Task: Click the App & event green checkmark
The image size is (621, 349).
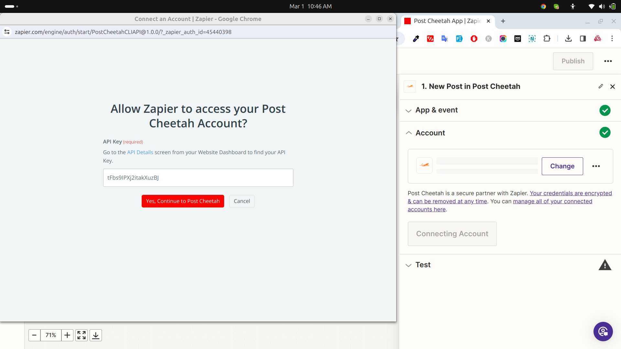Action: [605, 111]
